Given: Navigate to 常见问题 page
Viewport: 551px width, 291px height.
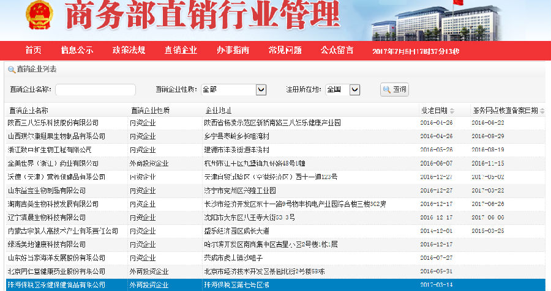Looking at the screenshot, I should pos(285,50).
